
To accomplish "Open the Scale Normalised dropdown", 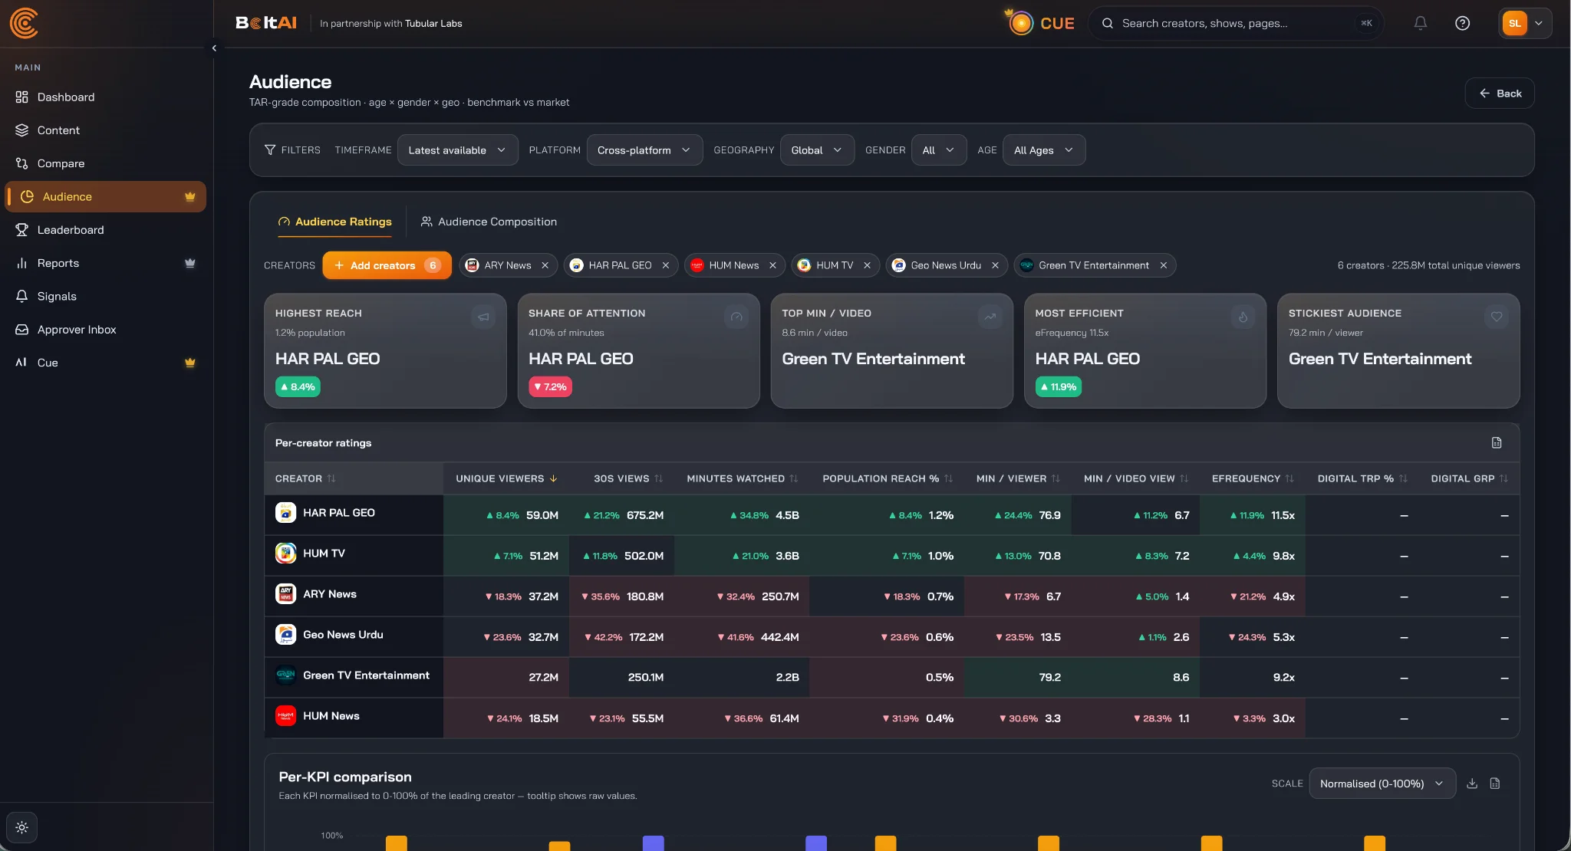I will 1382,784.
